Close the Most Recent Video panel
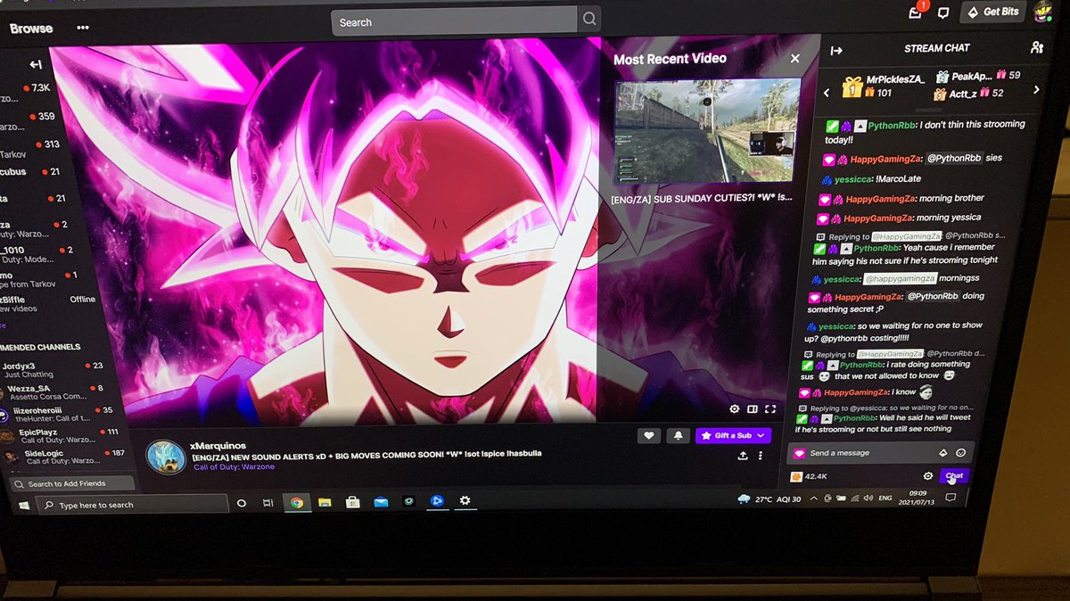 click(794, 59)
